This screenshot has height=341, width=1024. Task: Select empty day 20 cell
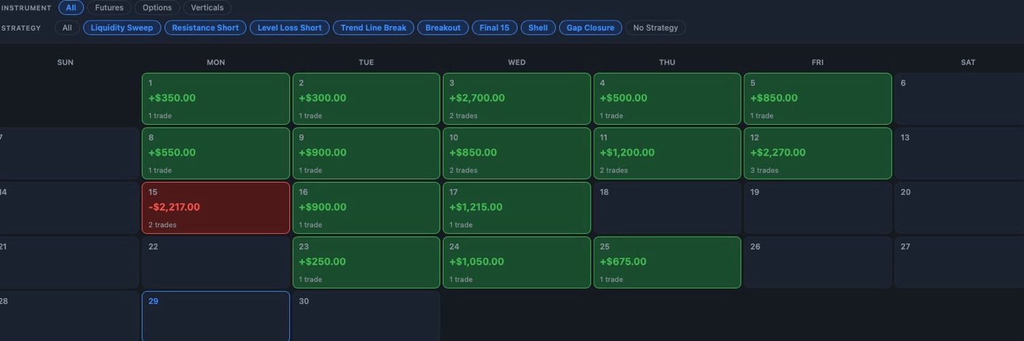959,208
